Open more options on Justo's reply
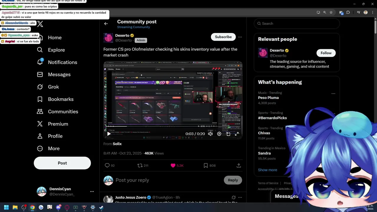377x212 pixels. tap(240, 197)
